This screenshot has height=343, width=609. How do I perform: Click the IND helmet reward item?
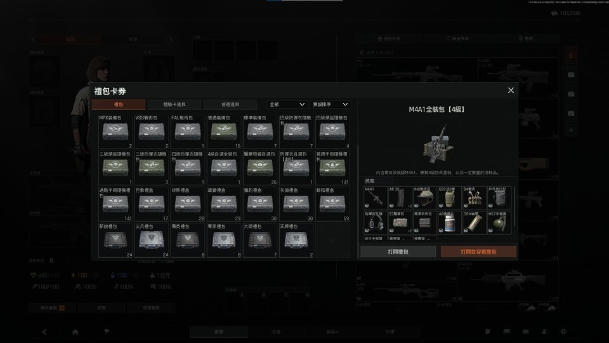425,198
